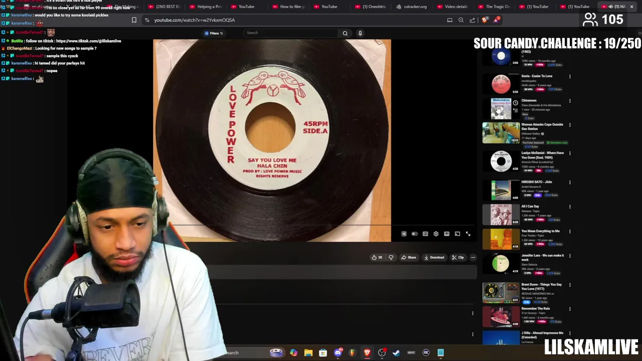Viewport: 642px width, 361px height.
Task: Click the zoom magnifier icon in address bar
Action: tap(461, 20)
